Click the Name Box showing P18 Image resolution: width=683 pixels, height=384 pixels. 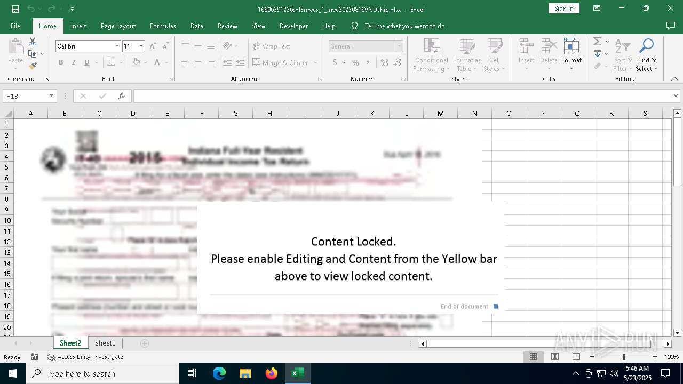coord(29,96)
